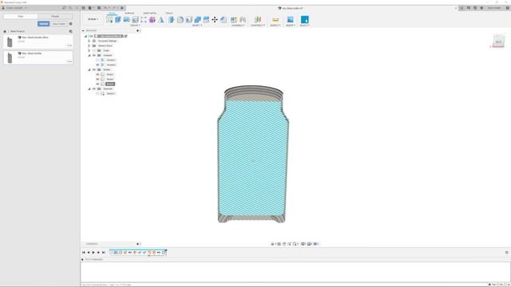Hide the Section2 analysis

(97, 65)
